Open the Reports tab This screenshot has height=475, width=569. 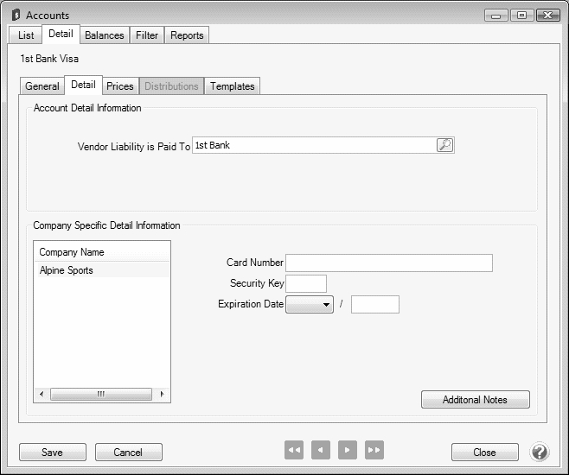click(187, 35)
